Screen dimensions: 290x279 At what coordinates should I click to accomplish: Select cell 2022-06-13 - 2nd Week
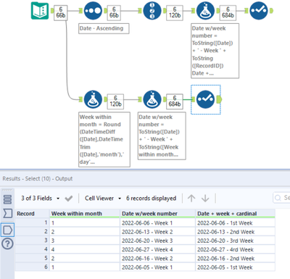(x=235, y=232)
